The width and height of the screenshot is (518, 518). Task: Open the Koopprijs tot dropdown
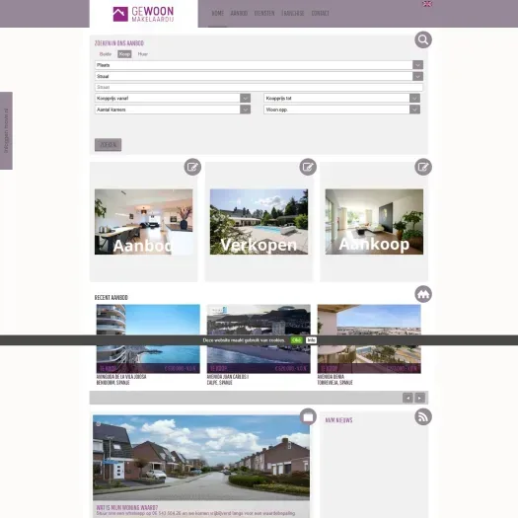tap(342, 98)
